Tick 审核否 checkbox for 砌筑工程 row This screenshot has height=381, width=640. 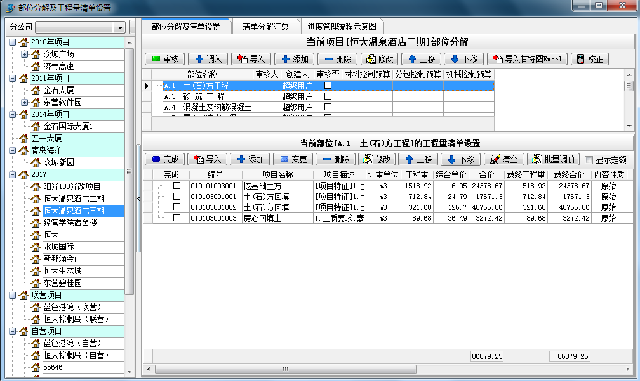pyautogui.click(x=328, y=96)
